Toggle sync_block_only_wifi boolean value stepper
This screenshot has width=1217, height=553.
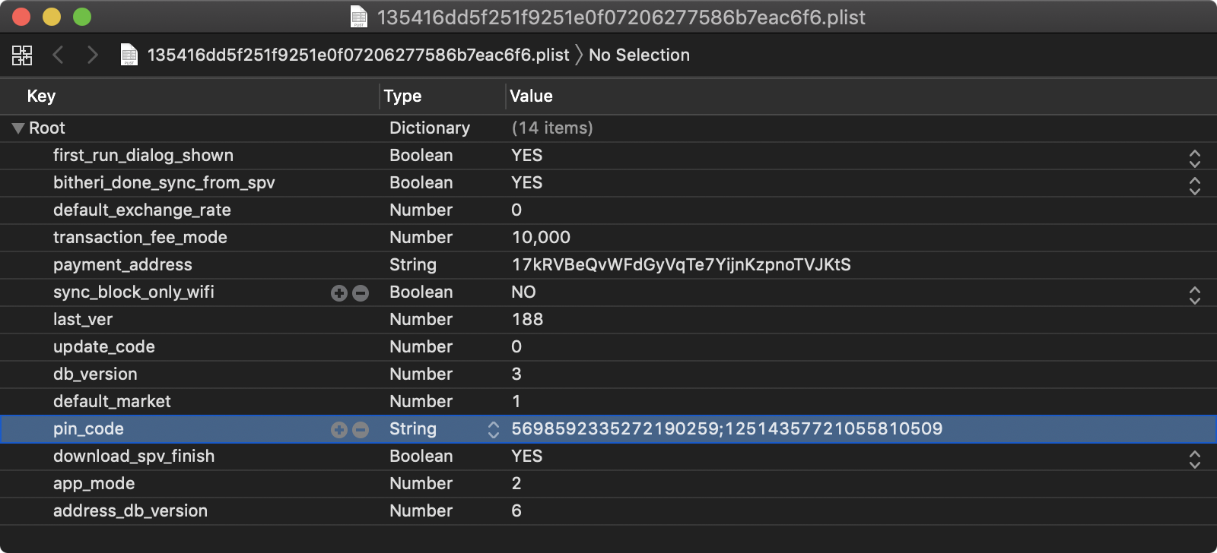[x=1194, y=295]
